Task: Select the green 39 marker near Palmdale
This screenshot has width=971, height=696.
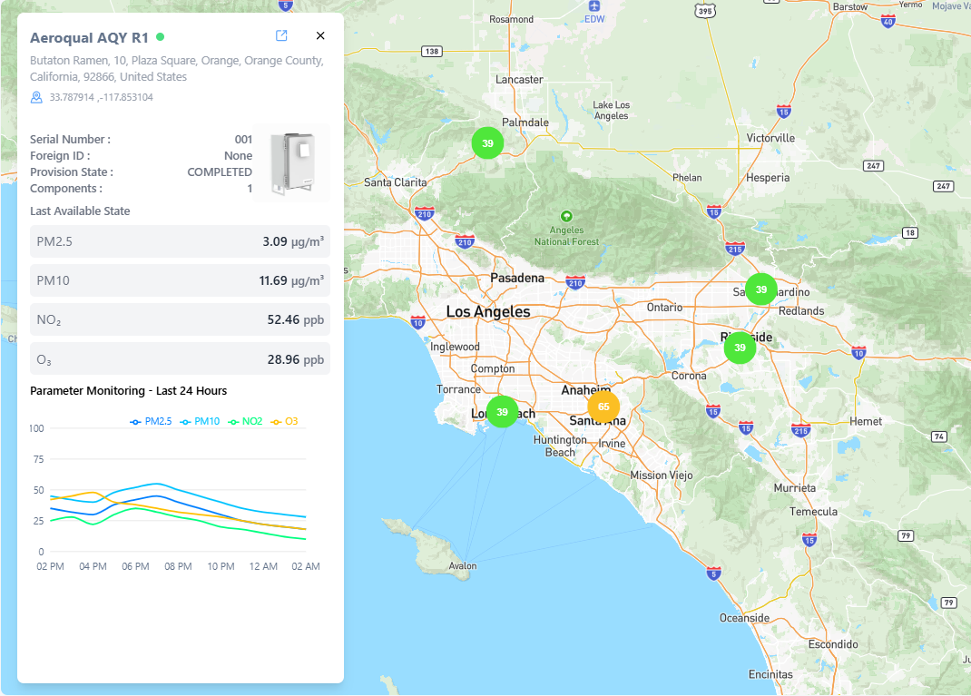Action: (x=487, y=143)
